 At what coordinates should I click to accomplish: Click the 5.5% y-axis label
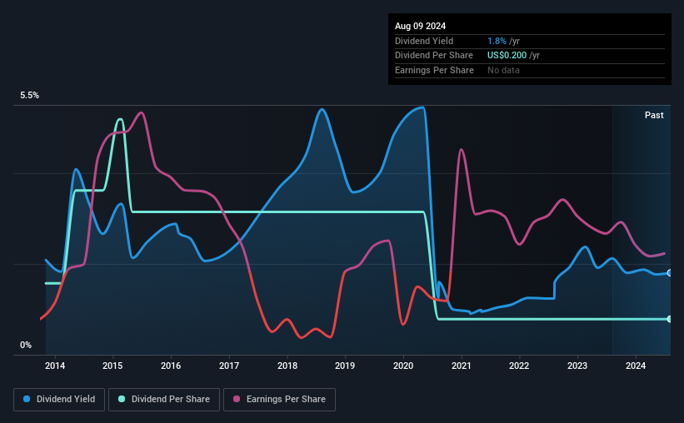coord(30,96)
